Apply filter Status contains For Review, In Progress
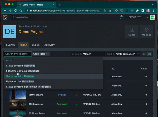 pos(53,87)
